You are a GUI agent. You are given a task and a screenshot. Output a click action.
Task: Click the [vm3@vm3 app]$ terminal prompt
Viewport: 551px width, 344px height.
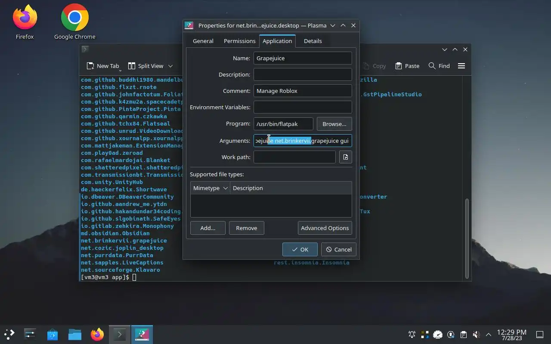pos(105,277)
